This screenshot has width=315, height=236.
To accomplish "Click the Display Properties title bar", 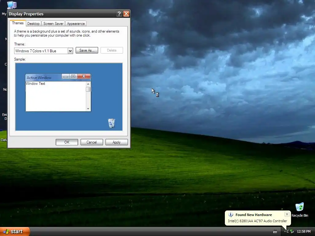I will 68,14.
